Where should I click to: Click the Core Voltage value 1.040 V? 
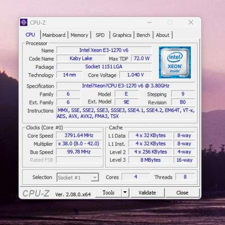[135, 75]
